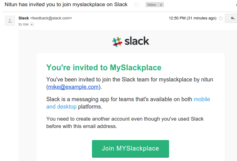This screenshot has height=161, width=237.
Task: Follow the "mobile and desktop" link
Action: [202, 99]
